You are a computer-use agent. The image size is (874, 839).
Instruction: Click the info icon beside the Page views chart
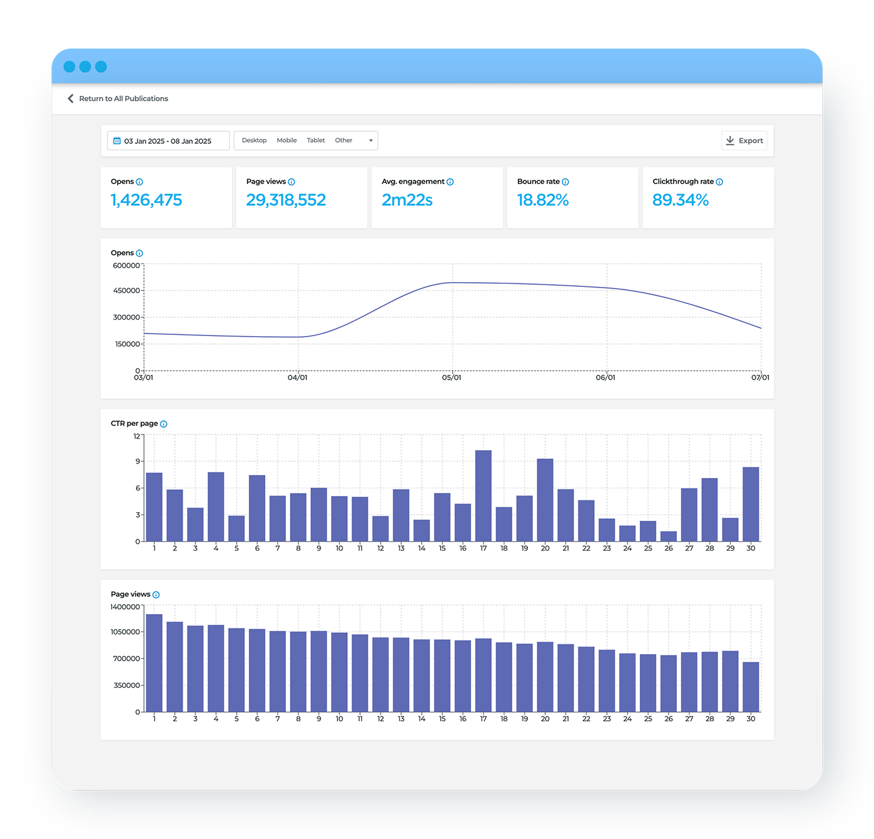(156, 594)
